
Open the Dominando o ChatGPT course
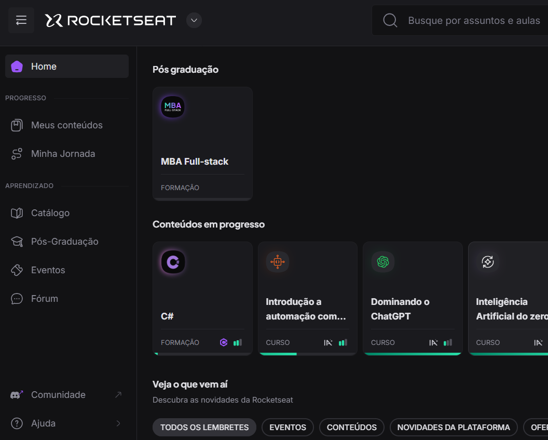click(x=400, y=309)
